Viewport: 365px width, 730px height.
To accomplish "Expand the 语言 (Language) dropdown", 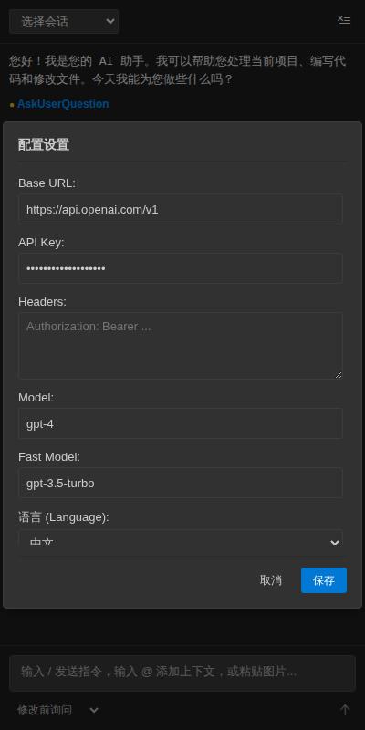I will 181,537.
